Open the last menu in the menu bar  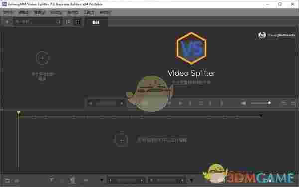[x=105, y=13]
